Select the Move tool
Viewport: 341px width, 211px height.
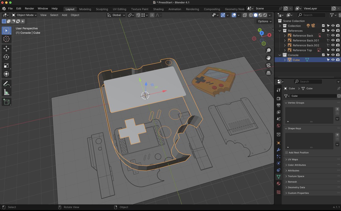coord(6,49)
